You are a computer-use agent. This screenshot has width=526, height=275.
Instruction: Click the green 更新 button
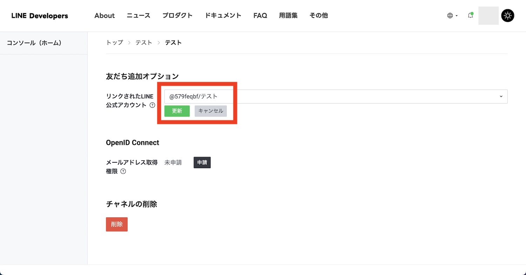[x=177, y=111]
